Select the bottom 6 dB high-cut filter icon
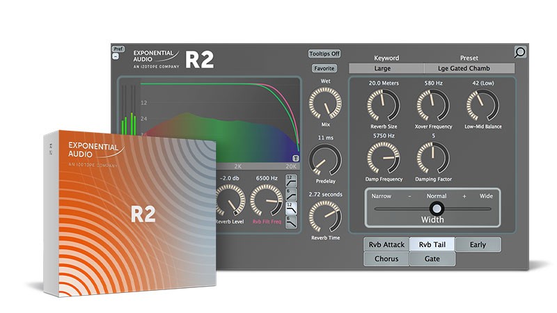Screen dimensions: 557x313 point(291,222)
